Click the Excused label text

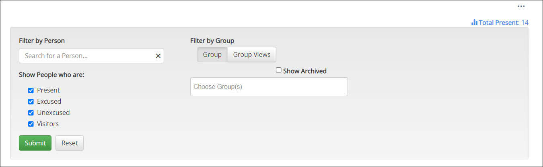click(x=49, y=102)
